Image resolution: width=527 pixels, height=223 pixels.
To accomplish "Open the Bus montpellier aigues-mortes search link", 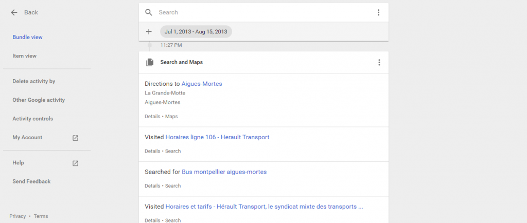I will [224, 172].
